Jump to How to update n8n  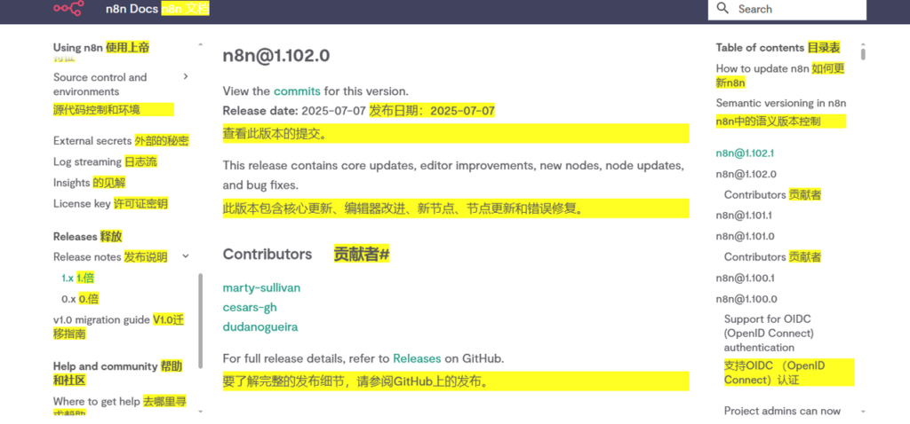coord(762,68)
